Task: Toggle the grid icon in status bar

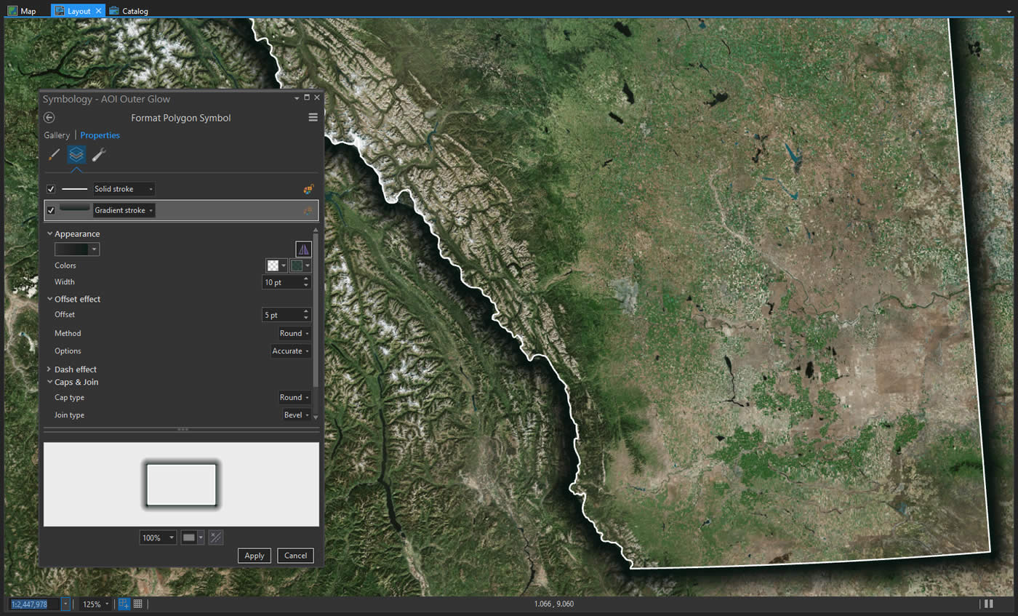Action: 137,604
